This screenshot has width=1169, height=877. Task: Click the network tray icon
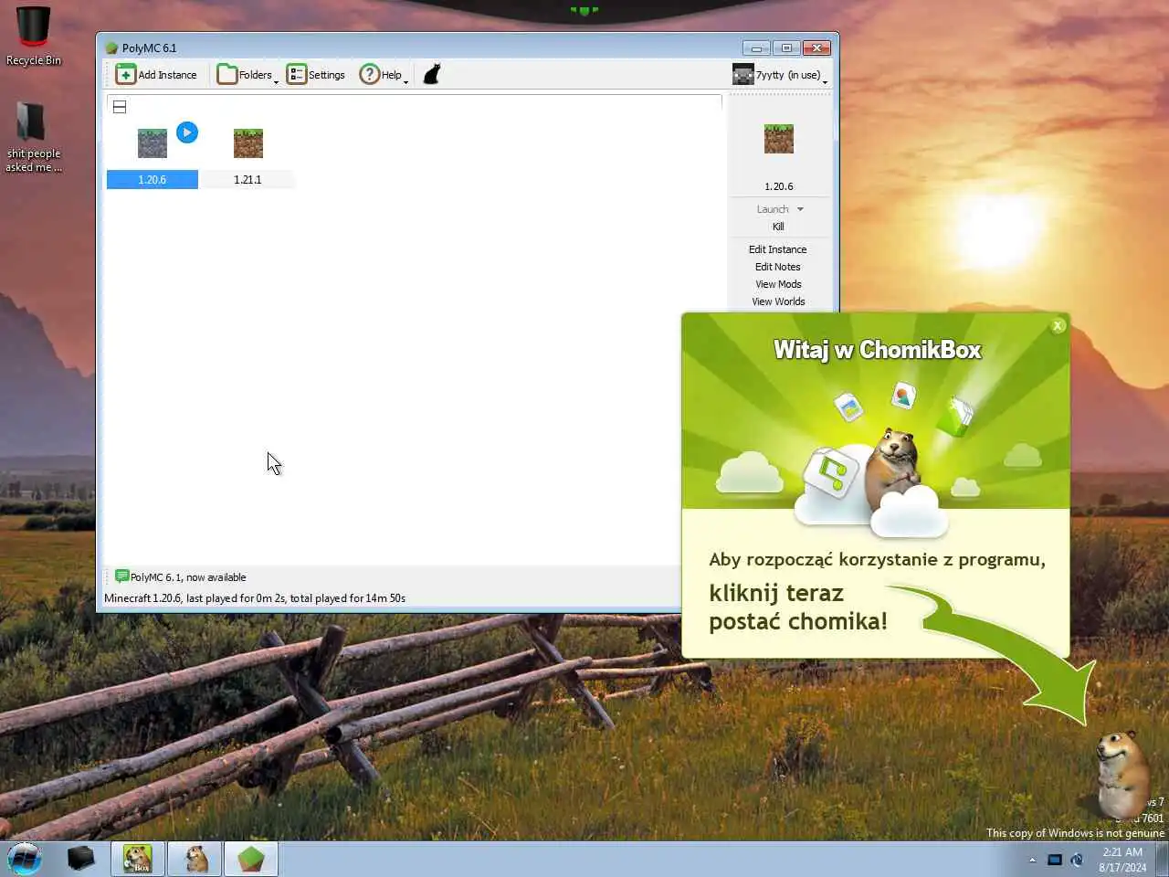1055,860
